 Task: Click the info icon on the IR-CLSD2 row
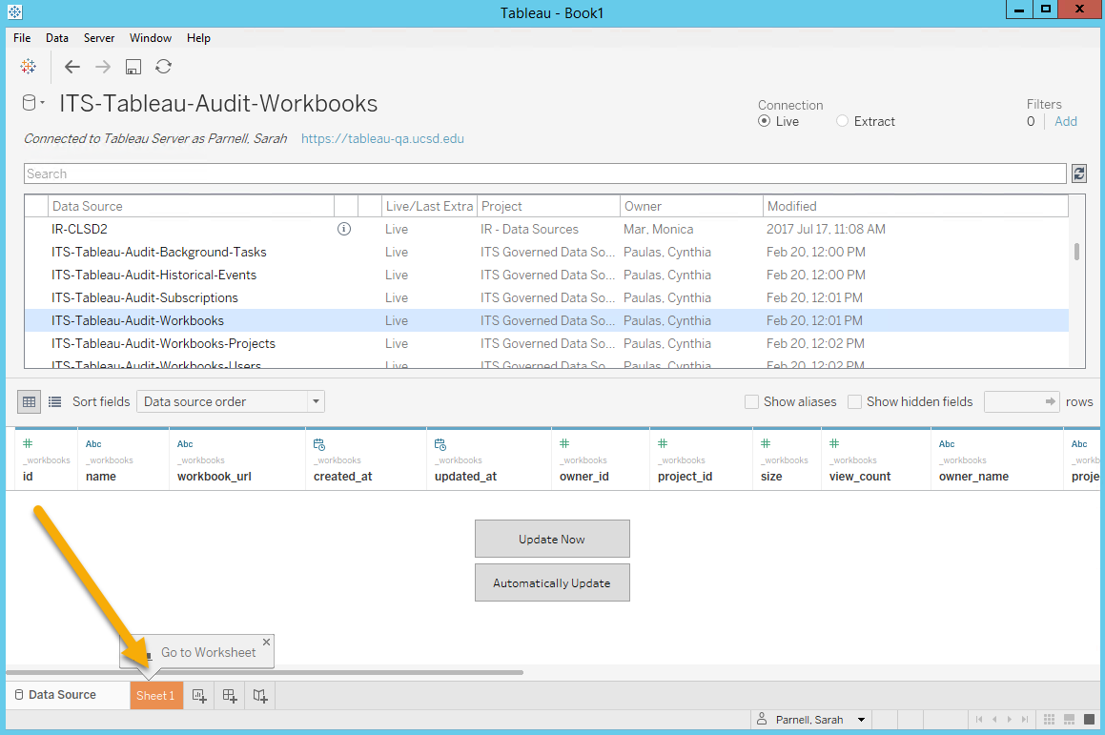tap(344, 229)
